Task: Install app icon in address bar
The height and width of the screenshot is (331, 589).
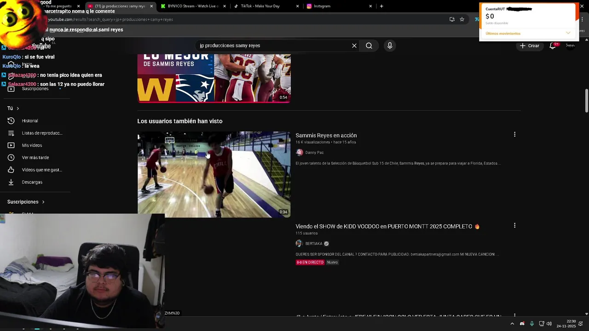Action: click(452, 19)
